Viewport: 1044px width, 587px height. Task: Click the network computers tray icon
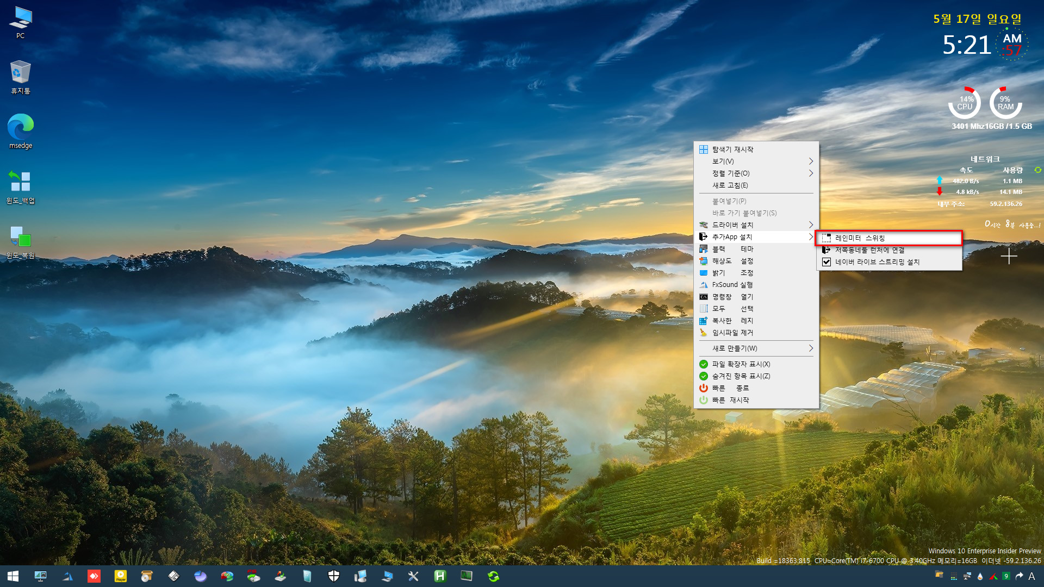point(967,576)
